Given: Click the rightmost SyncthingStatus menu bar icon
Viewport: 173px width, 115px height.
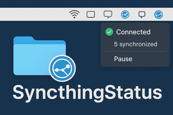Looking at the screenshot, I should pyautogui.click(x=159, y=15).
